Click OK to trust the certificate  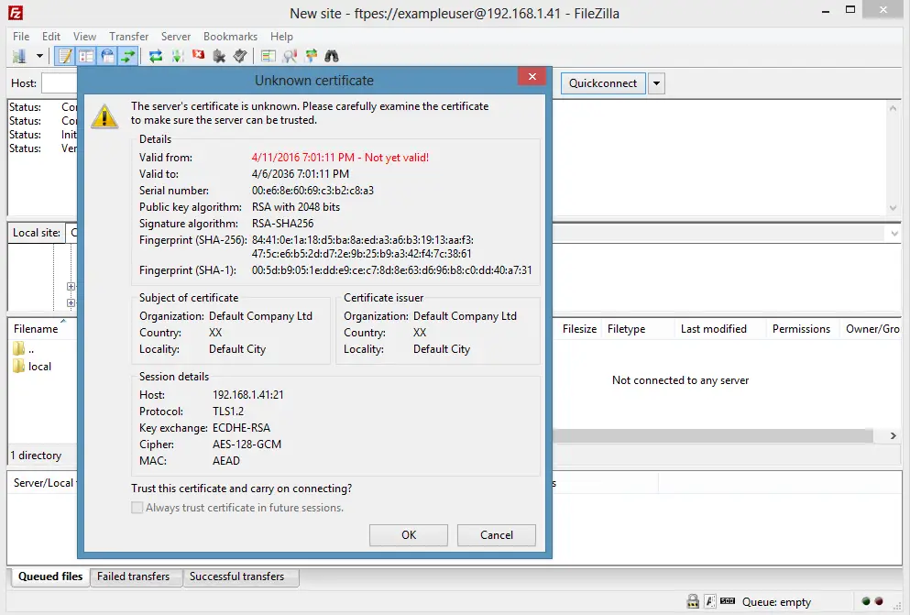pyautogui.click(x=409, y=535)
